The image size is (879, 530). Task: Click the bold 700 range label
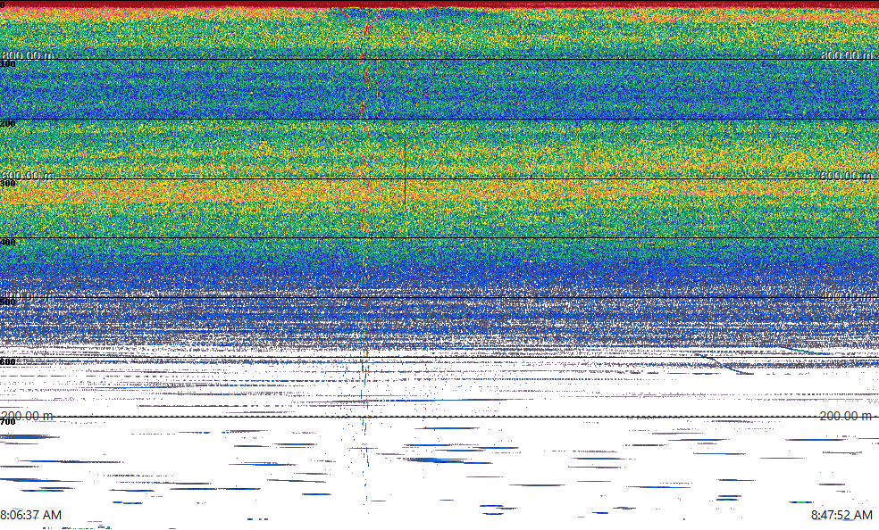point(8,421)
